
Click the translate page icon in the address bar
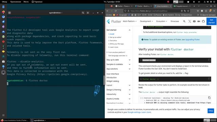[x=185, y=11]
